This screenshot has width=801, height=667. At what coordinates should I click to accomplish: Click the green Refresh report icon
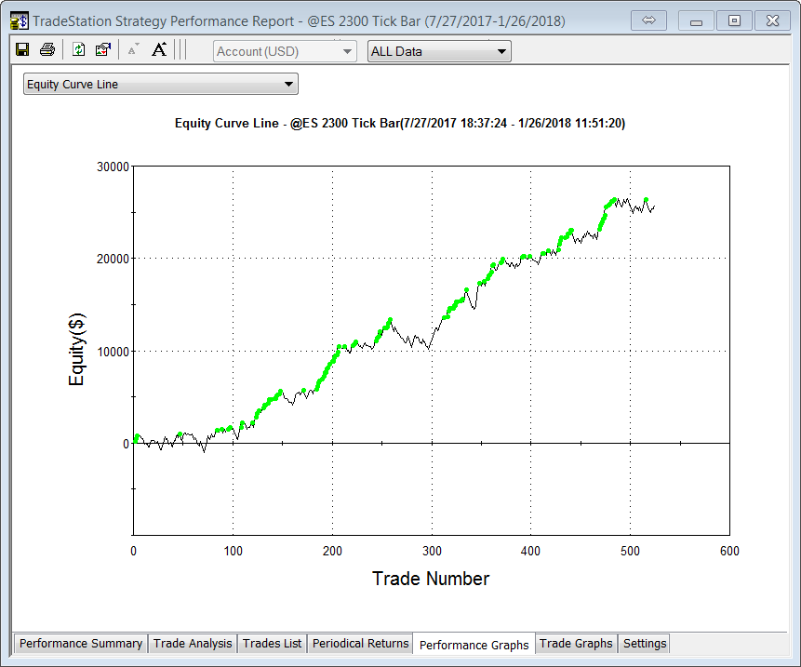79,50
